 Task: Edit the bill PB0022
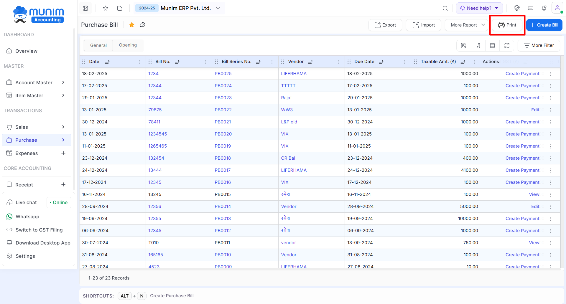tap(535, 110)
